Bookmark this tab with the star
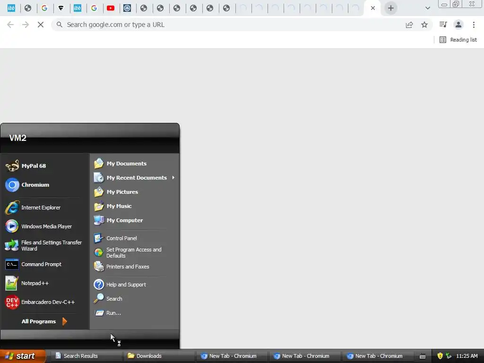The width and height of the screenshot is (484, 363). pyautogui.click(x=424, y=25)
